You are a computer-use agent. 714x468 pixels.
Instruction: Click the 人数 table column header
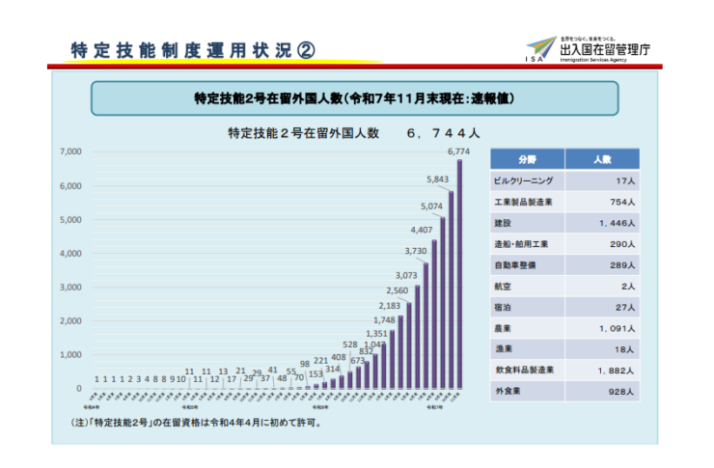coord(602,159)
